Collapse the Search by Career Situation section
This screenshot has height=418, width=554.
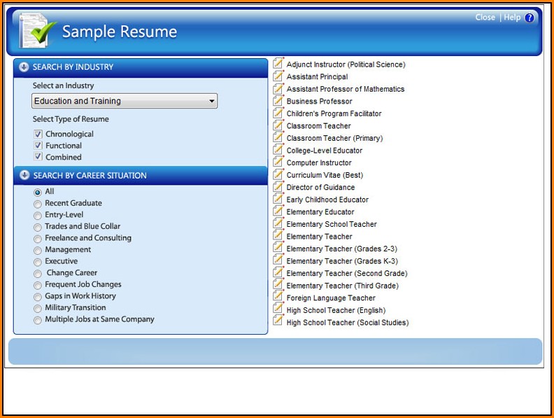pos(24,175)
